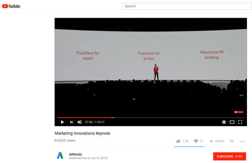Enter full screen mode

(240, 122)
